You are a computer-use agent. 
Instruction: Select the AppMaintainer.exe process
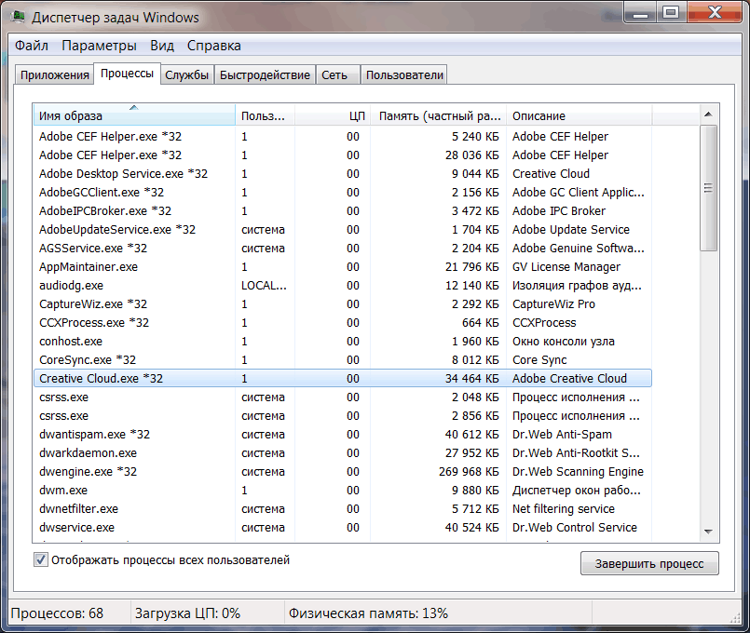click(x=343, y=267)
